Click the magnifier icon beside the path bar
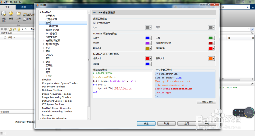255x136 pixels. click(x=252, y=29)
